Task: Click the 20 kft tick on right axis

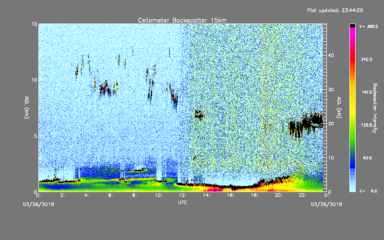Action: (x=331, y=124)
